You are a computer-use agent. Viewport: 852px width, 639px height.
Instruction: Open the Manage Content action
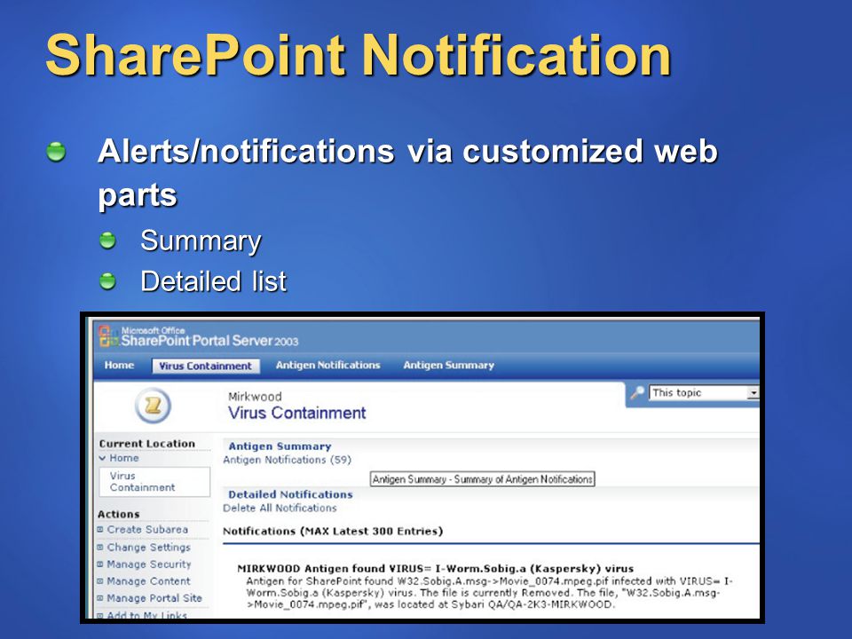point(148,580)
